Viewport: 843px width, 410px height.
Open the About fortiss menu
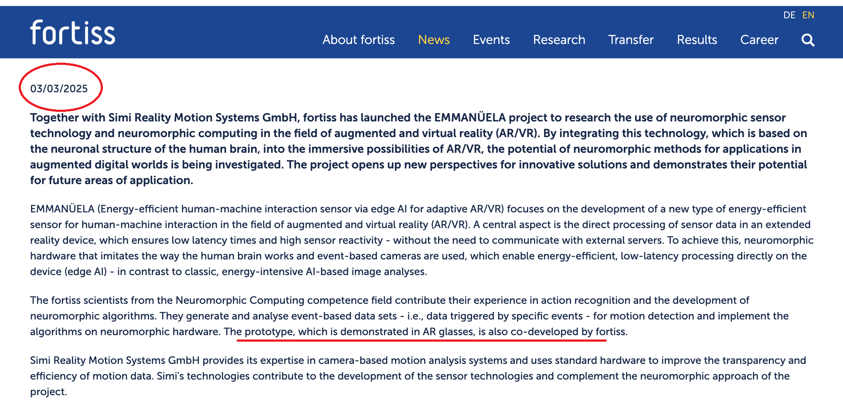coord(358,40)
